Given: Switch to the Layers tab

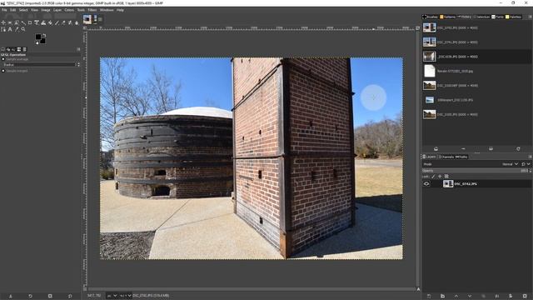Looking at the screenshot, I should pyautogui.click(x=429, y=157).
